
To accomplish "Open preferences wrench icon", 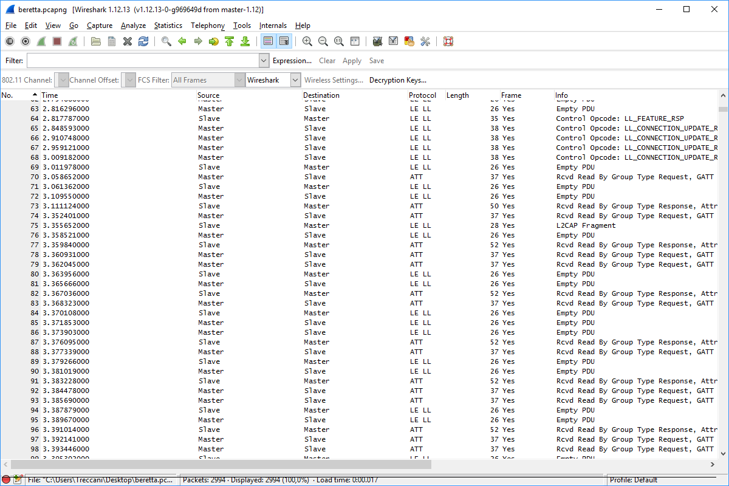I will point(425,41).
